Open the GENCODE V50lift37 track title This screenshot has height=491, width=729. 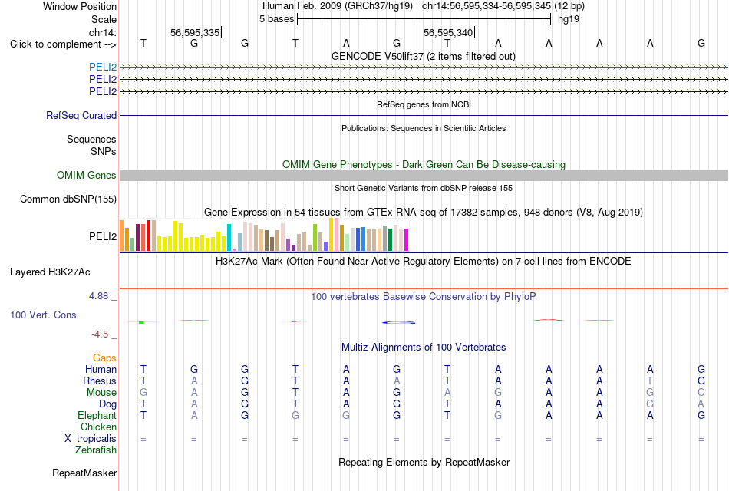coord(423,56)
